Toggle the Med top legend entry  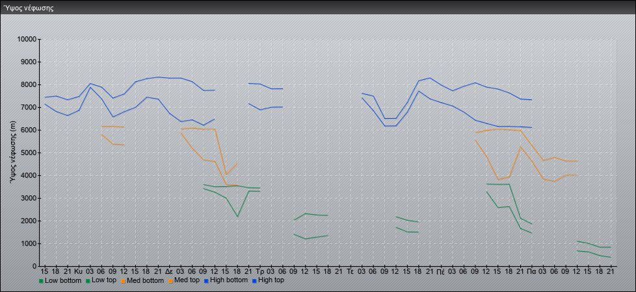[x=185, y=280]
